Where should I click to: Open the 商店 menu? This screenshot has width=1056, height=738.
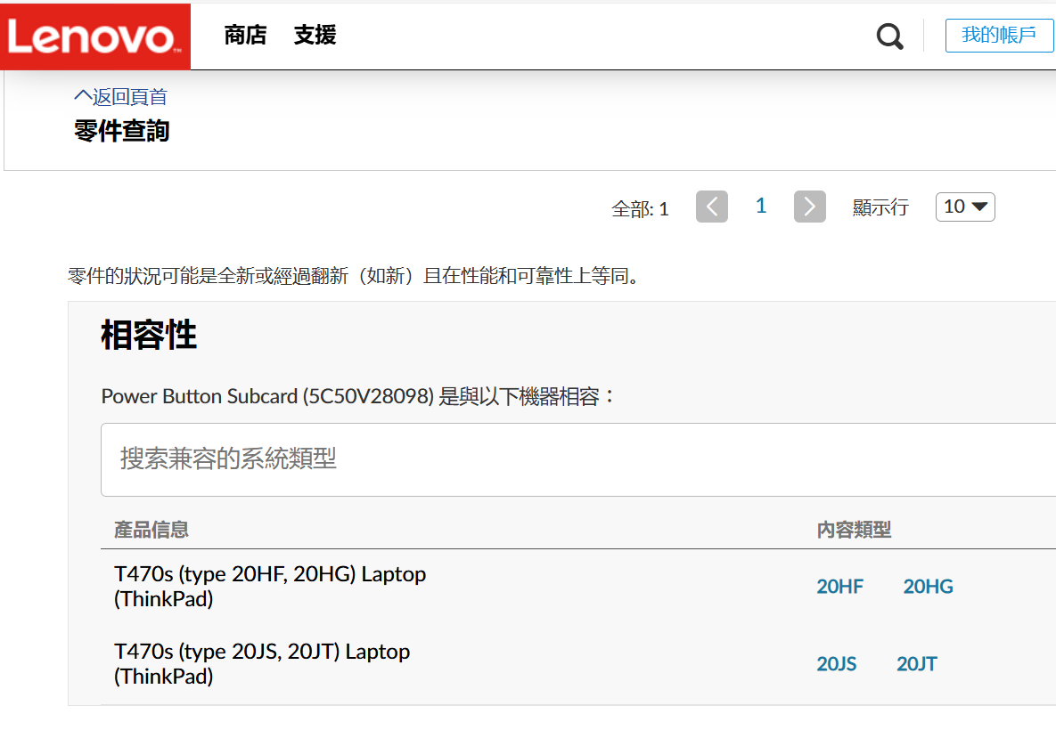click(x=245, y=35)
